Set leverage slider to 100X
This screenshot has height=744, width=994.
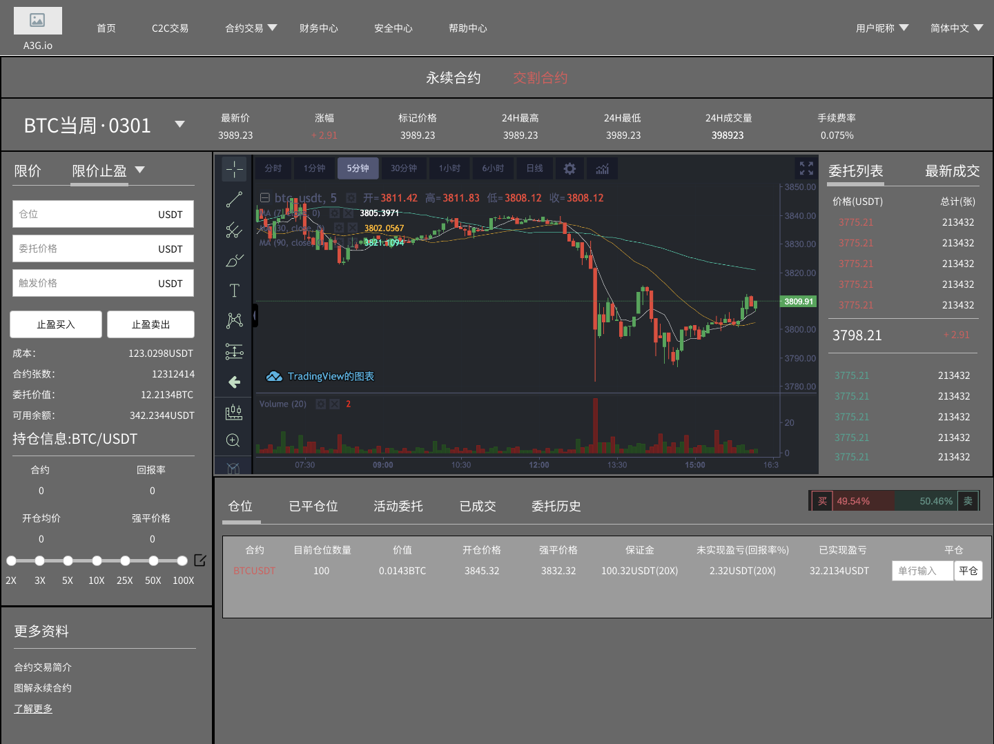point(182,560)
